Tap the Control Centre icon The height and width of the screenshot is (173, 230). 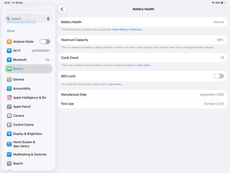click(x=9, y=125)
